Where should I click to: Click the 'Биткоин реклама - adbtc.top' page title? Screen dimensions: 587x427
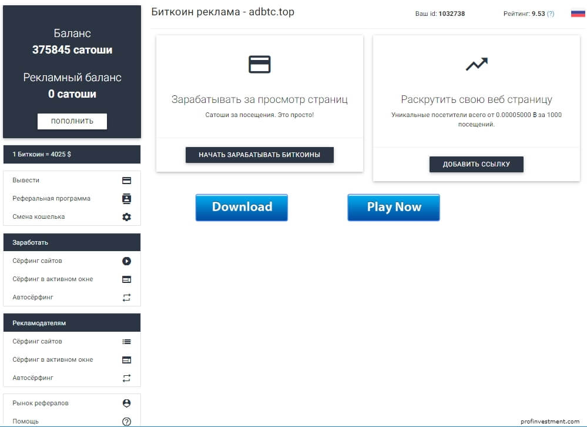pos(223,12)
